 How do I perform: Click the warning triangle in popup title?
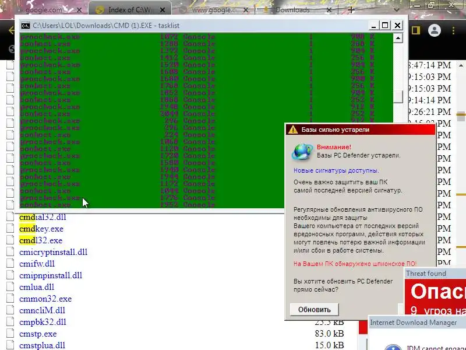[293, 129]
